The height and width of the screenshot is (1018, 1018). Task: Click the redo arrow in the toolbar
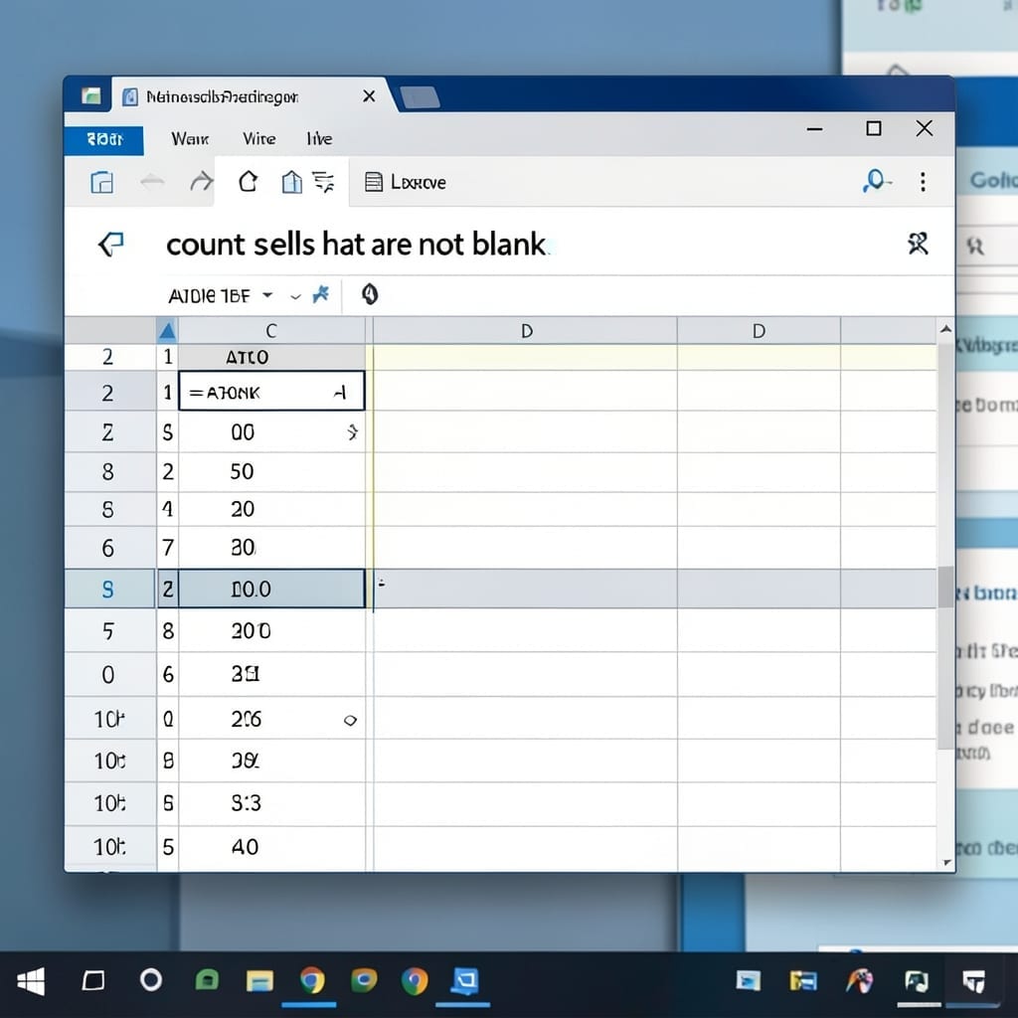(201, 182)
